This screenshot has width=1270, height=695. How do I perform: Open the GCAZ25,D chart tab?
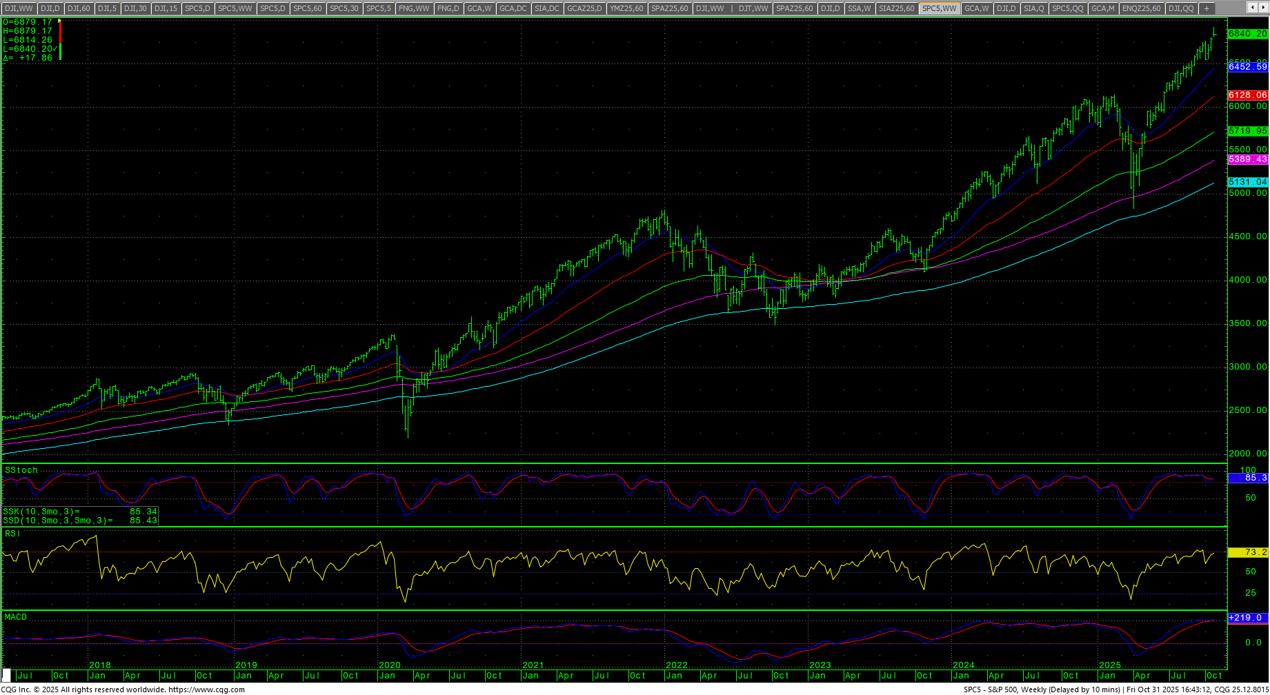584,8
